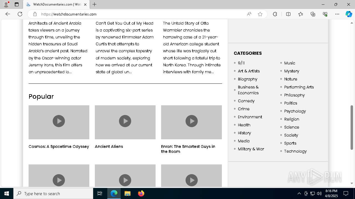Browse the Religion category
The height and width of the screenshot is (199, 355).
[x=292, y=119]
